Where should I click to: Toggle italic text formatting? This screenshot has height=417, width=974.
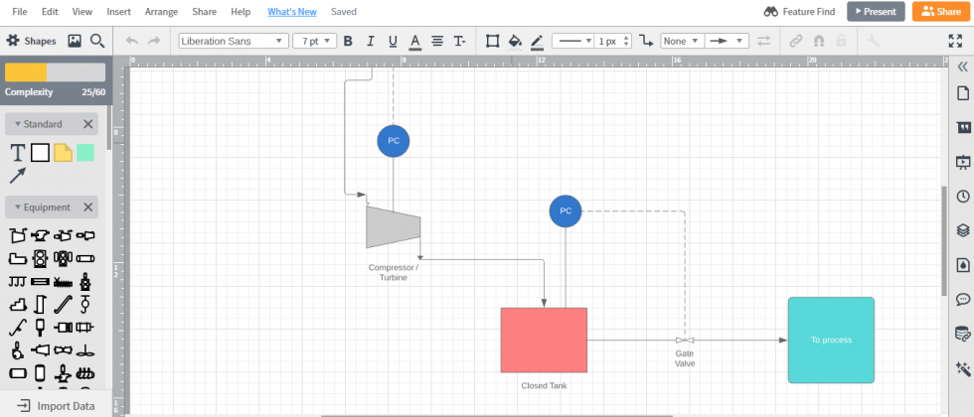tap(370, 41)
